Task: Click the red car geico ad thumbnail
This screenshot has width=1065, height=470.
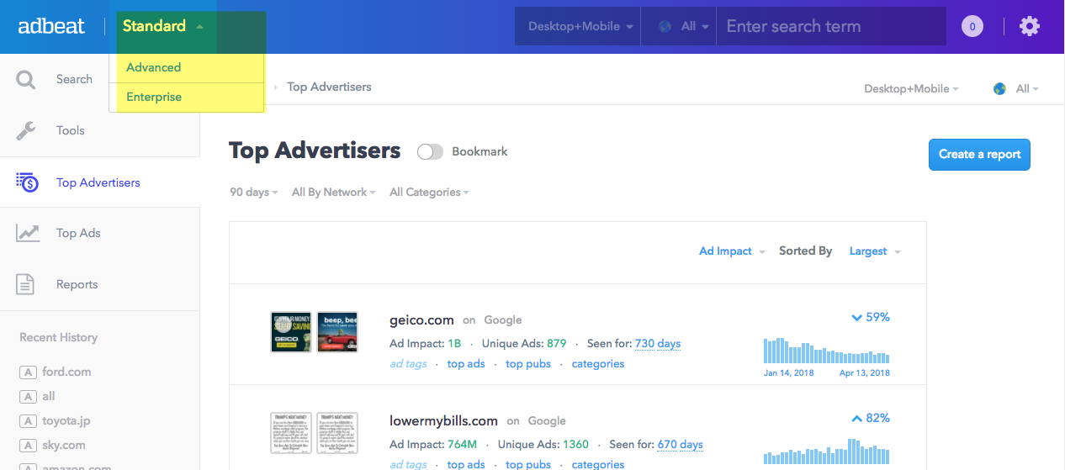Action: [337, 332]
